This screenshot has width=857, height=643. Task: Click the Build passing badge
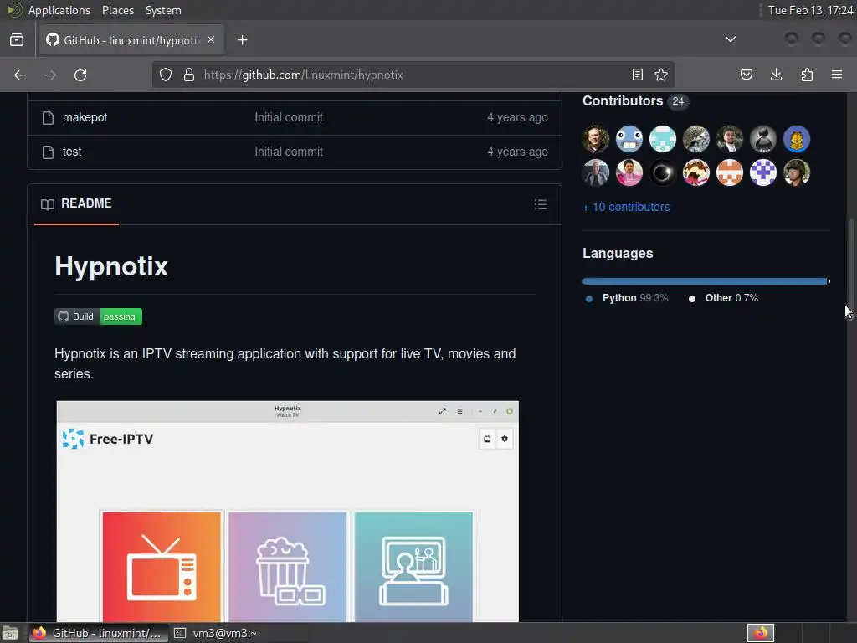coord(99,316)
